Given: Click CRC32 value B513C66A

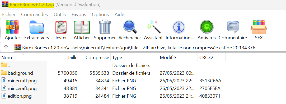Looking at the screenshot, I should click(x=210, y=81).
